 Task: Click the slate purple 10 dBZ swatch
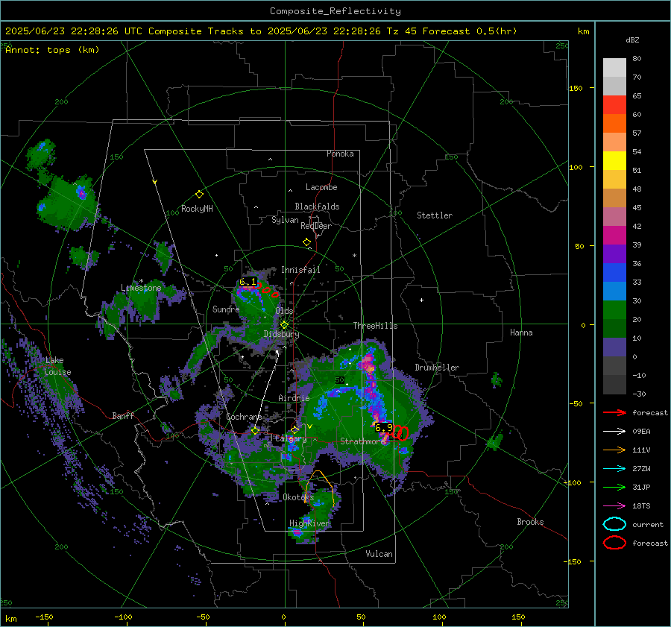[614, 347]
